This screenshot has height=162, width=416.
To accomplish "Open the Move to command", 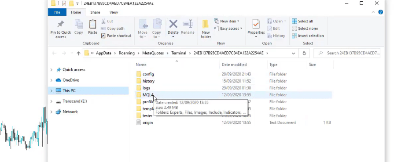I will point(143,29).
